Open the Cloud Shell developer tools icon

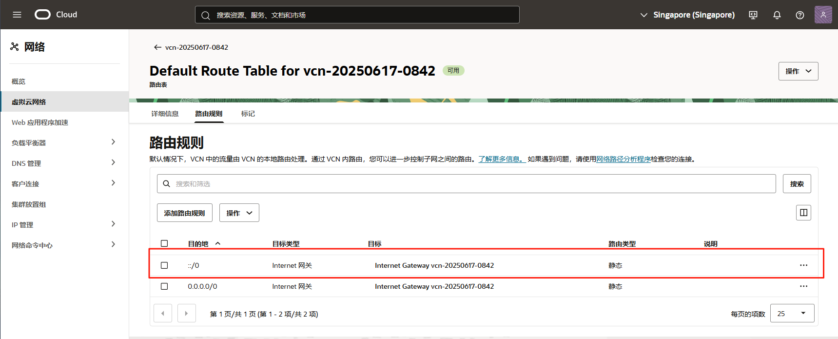(x=753, y=15)
